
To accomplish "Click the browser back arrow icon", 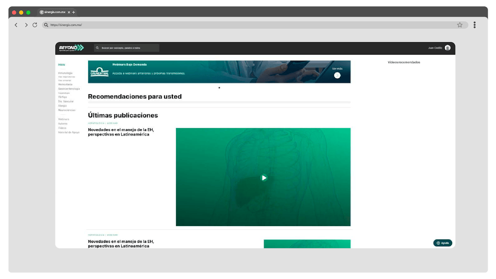I will tap(16, 25).
